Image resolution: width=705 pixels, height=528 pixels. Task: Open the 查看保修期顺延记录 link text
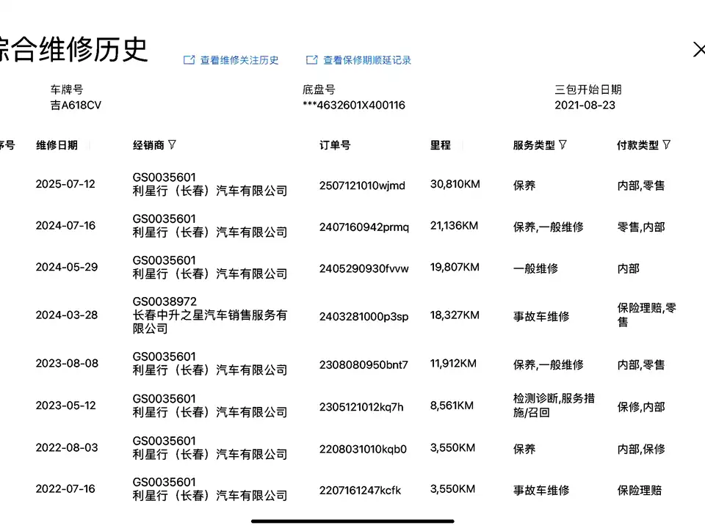tap(367, 60)
